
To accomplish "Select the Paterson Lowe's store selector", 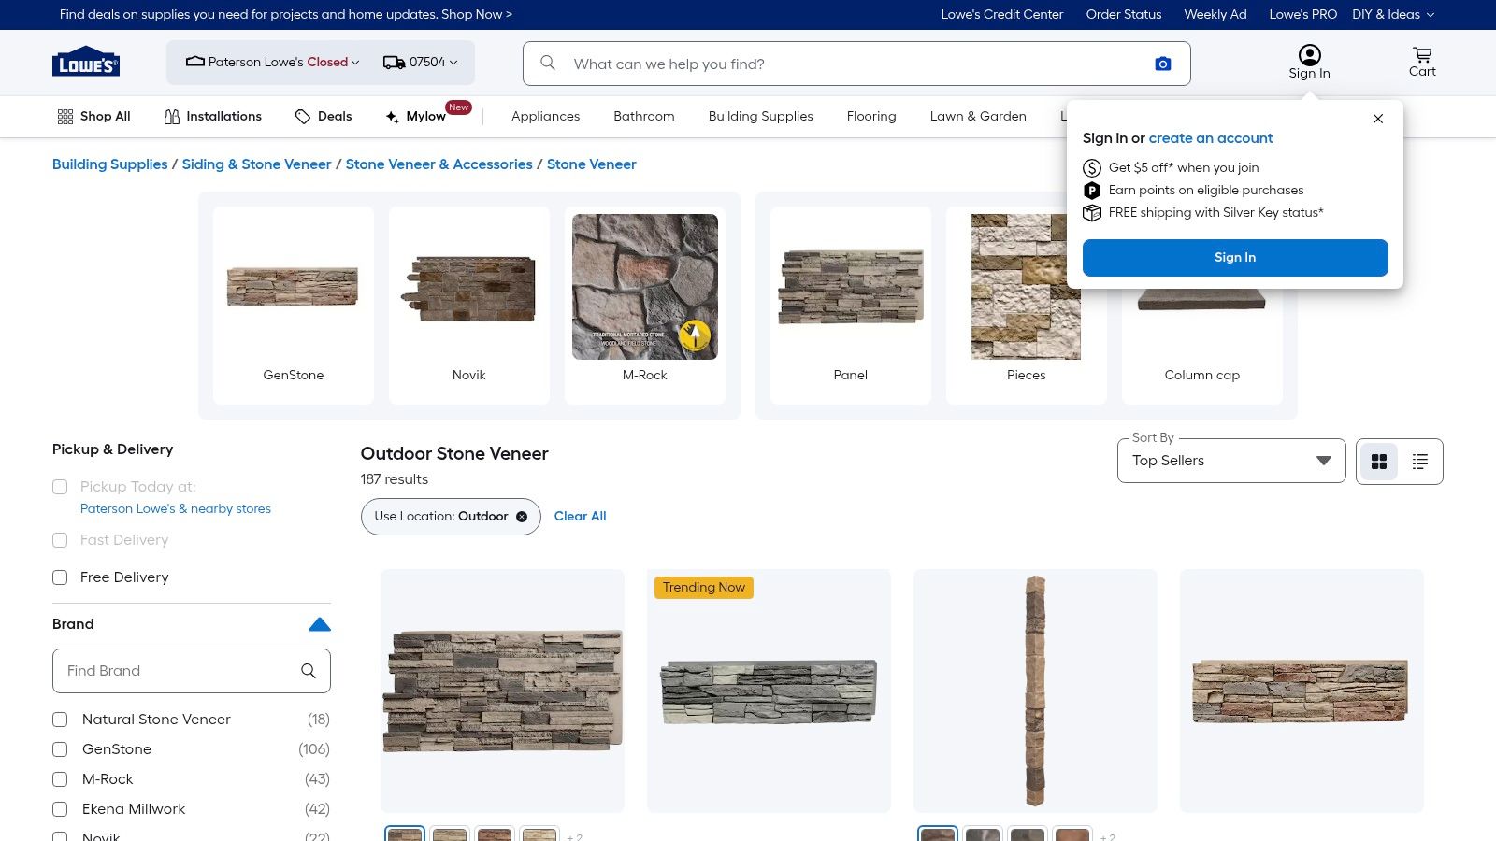I will tap(273, 63).
